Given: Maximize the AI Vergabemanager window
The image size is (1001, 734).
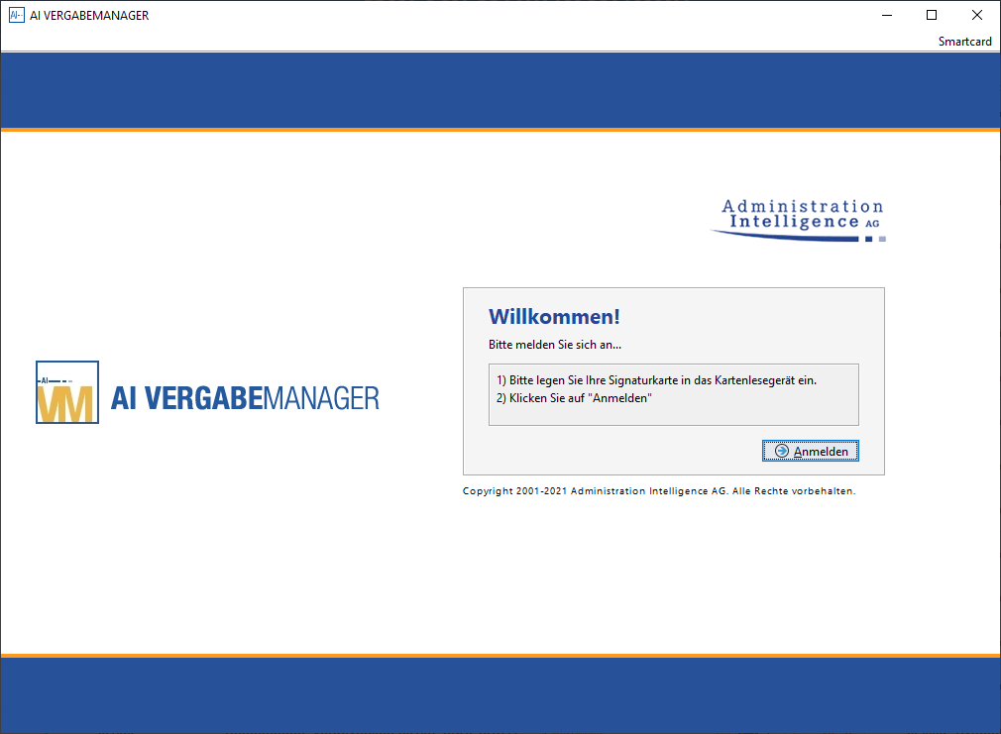Looking at the screenshot, I should tap(932, 15).
